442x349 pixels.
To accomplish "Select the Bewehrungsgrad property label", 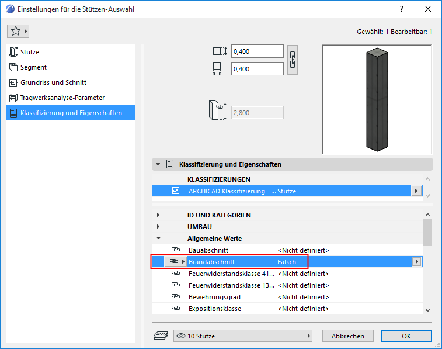I will [214, 297].
